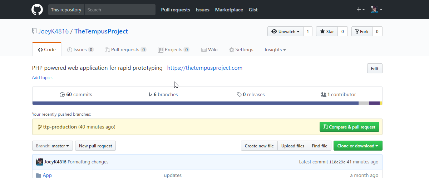This screenshot has width=429, height=178.
Task: Open the GitHub Octocat home logo
Action: point(37,10)
